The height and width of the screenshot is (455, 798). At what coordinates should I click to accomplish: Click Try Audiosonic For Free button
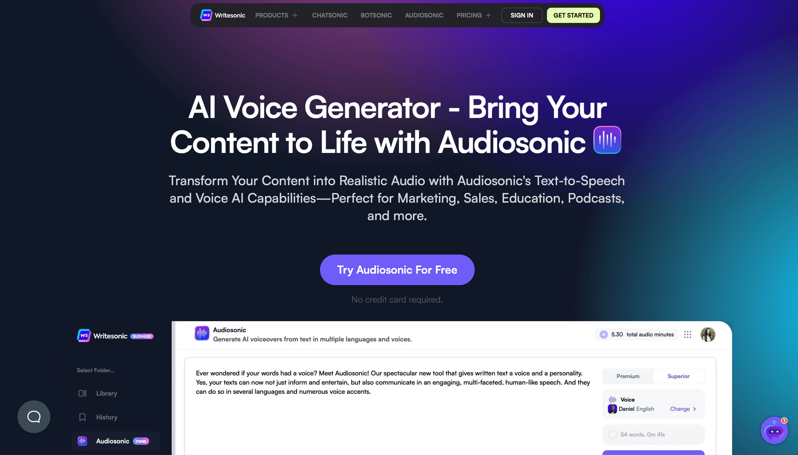[397, 269]
